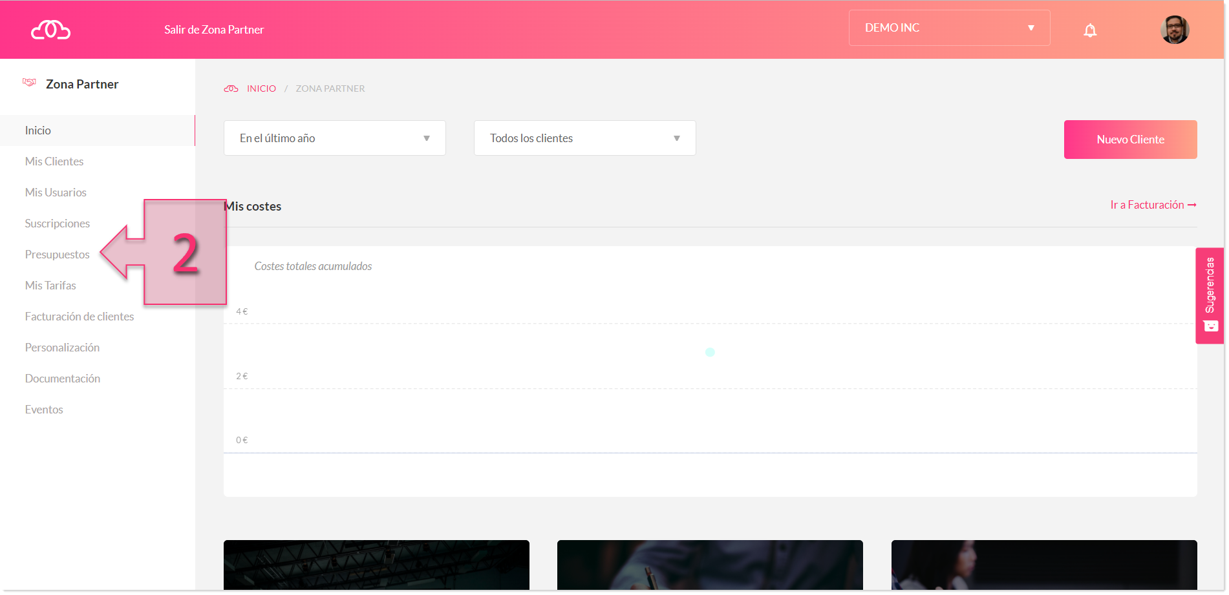Click INICIO in the breadcrumb
The width and height of the screenshot is (1229, 595).
tap(261, 89)
